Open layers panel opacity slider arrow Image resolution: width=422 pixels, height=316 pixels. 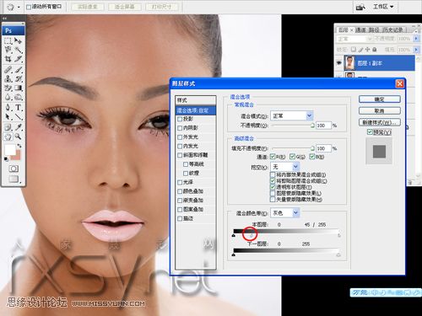pyautogui.click(x=416, y=38)
